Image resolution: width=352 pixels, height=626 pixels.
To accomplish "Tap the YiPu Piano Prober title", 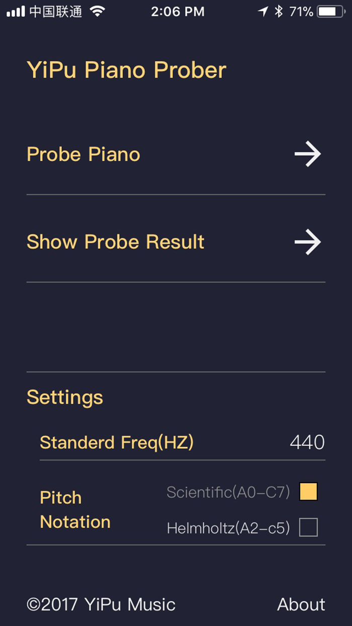I will point(126,70).
